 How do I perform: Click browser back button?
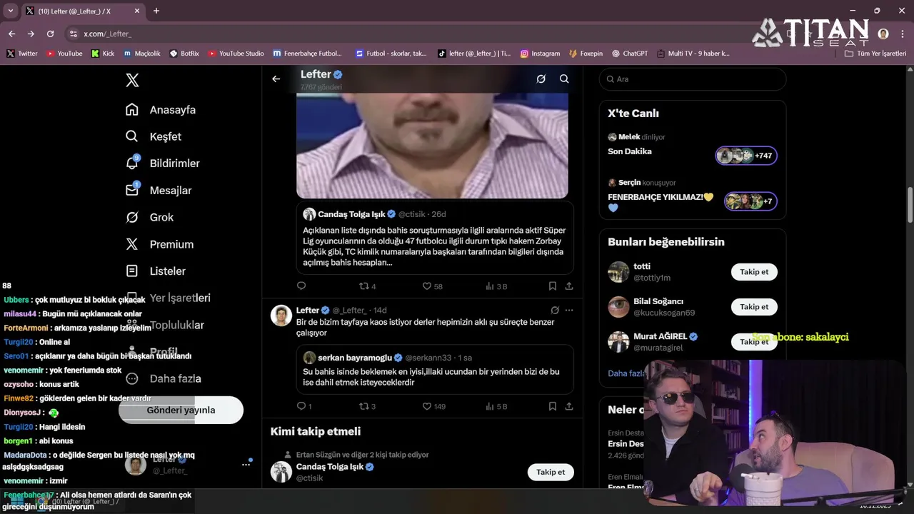click(11, 34)
